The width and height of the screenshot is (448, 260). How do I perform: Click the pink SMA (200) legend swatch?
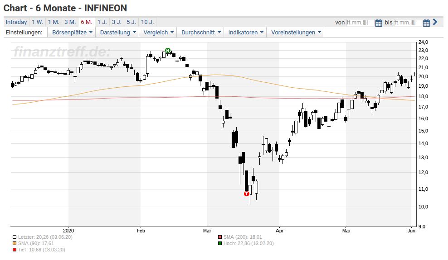(220, 237)
